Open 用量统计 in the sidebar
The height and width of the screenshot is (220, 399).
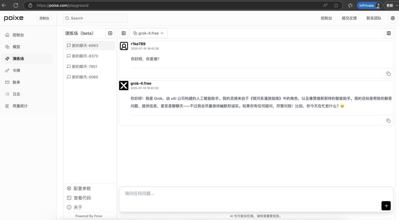pyautogui.click(x=27, y=106)
